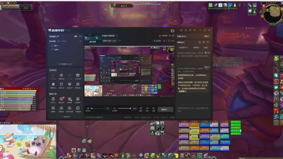Click the 连接中... start stream button

[x=165, y=109]
